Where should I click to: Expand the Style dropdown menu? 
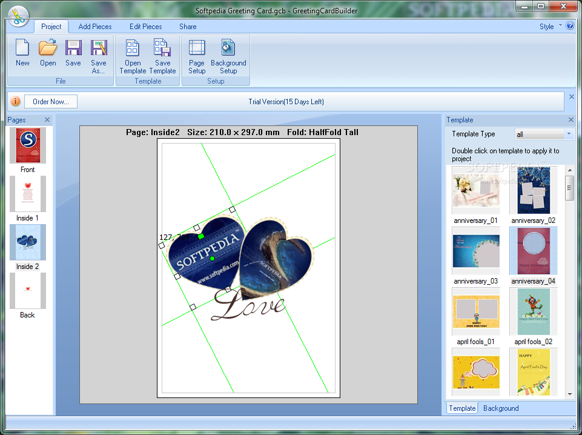tap(551, 26)
